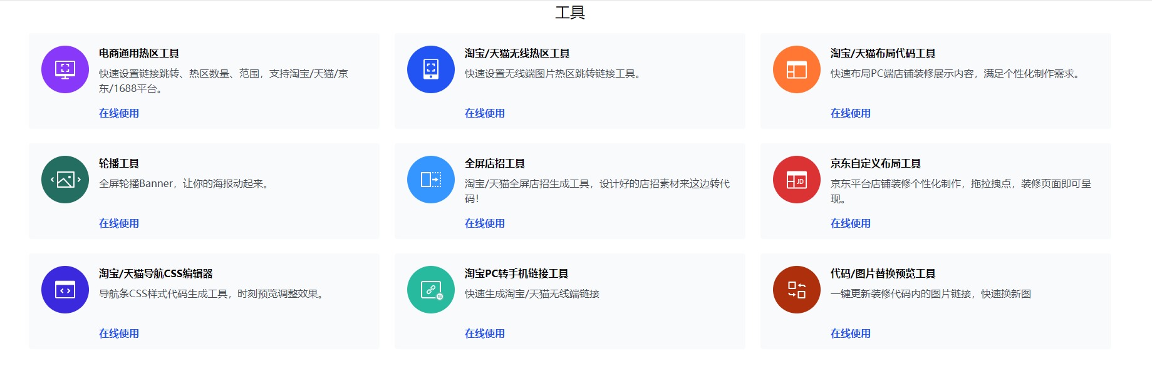Viewport: 1152px width, 376px height.
Task: Open 在线使用 under 淘宝/天猫布局代码工具
Action: (851, 113)
